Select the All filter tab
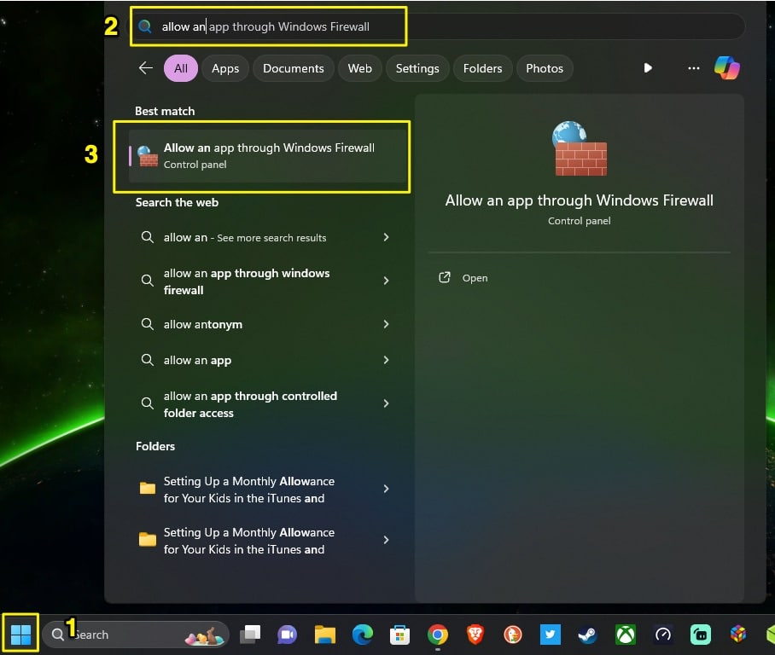This screenshot has width=775, height=655. pos(181,68)
